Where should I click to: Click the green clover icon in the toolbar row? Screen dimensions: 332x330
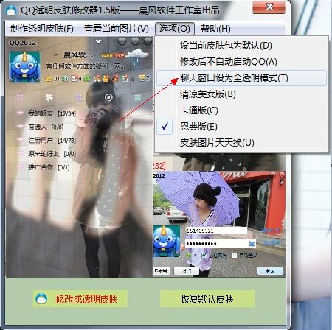coord(87,79)
